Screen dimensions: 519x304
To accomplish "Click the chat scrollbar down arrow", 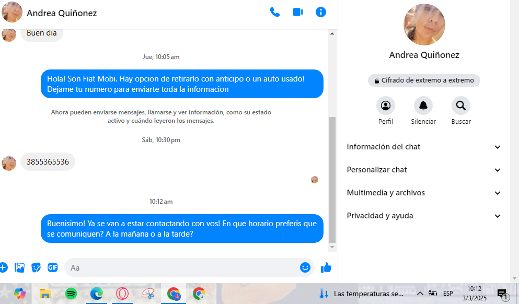I will pos(332,247).
